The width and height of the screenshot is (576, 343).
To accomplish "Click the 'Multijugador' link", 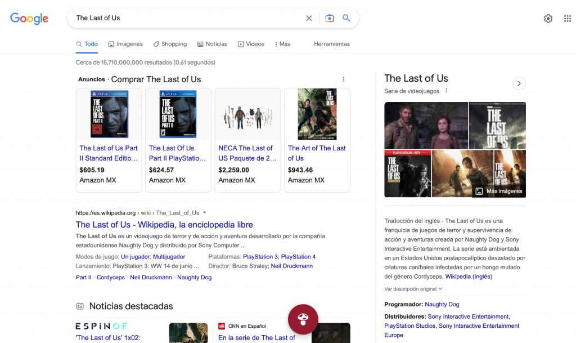I will (x=169, y=257).
